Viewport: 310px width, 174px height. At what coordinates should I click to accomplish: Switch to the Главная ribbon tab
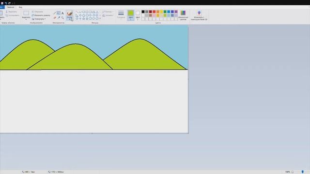(10, 7)
